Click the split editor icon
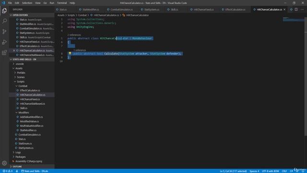This screenshot has width=307, height=173. tap(296, 10)
